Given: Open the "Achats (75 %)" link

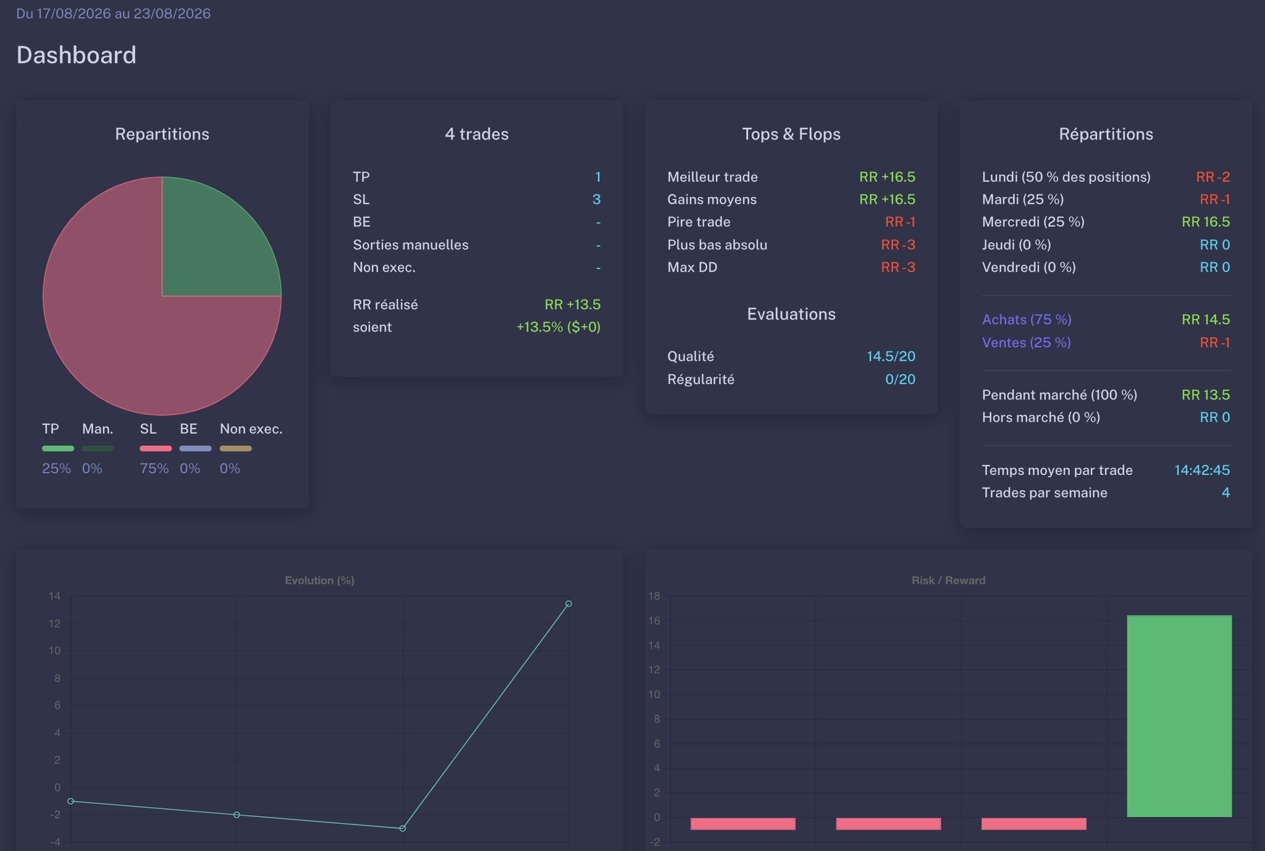Looking at the screenshot, I should point(1027,319).
